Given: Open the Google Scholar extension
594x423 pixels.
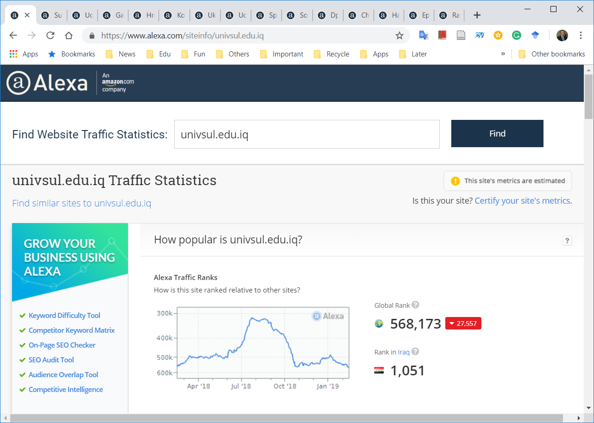Looking at the screenshot, I should point(535,35).
